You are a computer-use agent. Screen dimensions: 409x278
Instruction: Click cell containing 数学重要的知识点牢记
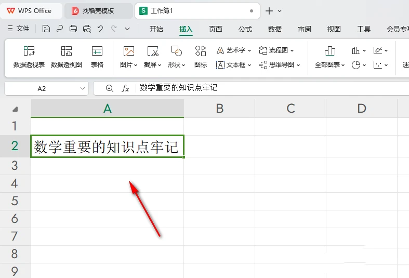pos(107,147)
